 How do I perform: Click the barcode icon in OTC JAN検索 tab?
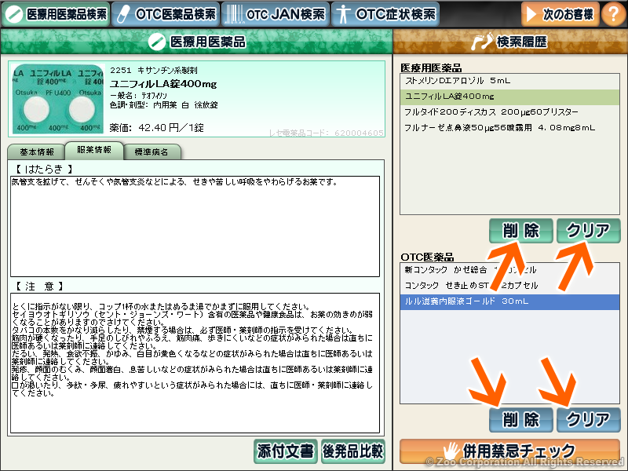tap(233, 14)
